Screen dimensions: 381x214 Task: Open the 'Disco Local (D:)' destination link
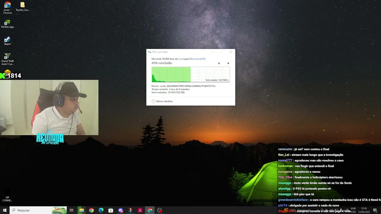[198, 59]
